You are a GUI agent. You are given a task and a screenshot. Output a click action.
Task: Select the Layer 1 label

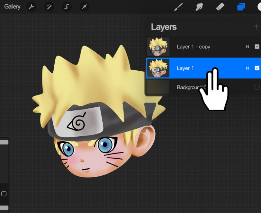[185, 68]
